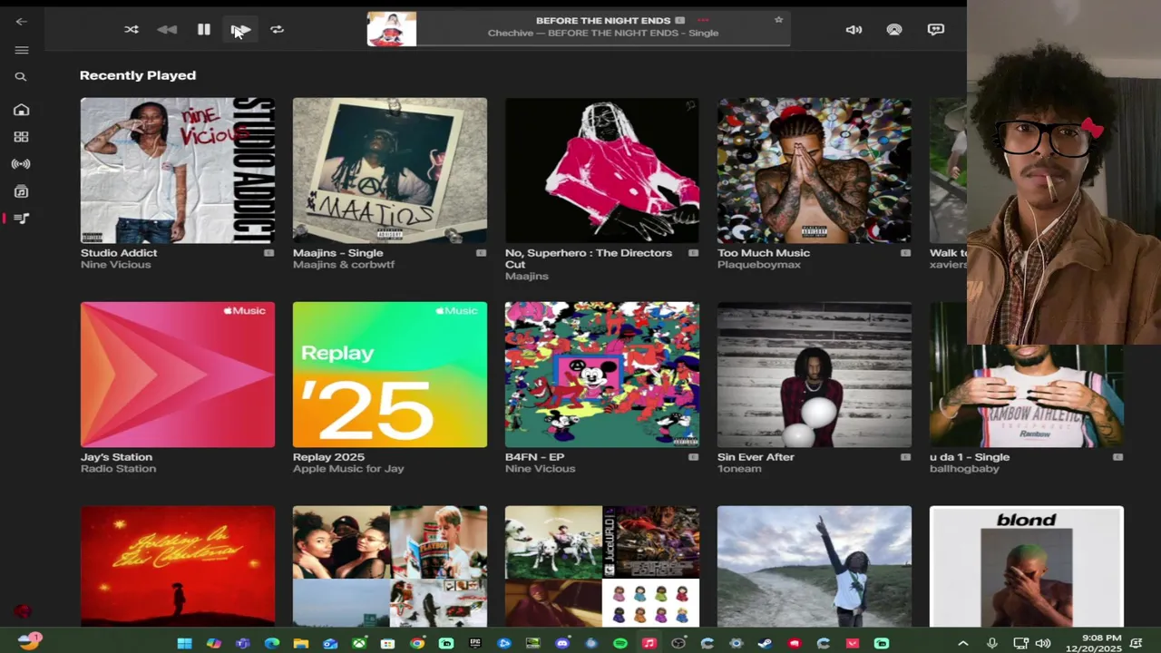Viewport: 1161px width, 653px height.
Task: Click the 'Apple Music for Jay' text
Action: coord(348,469)
